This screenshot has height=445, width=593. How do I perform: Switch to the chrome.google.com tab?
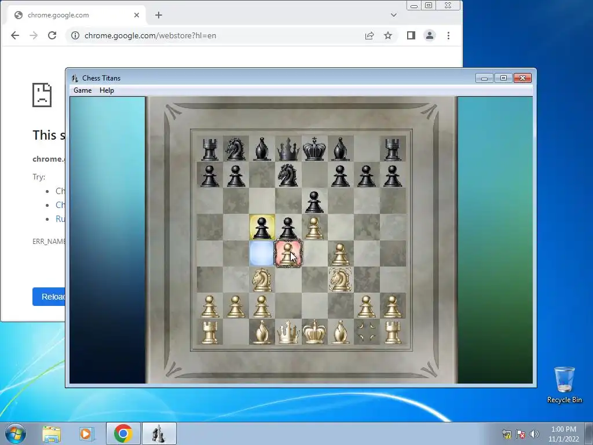point(77,15)
